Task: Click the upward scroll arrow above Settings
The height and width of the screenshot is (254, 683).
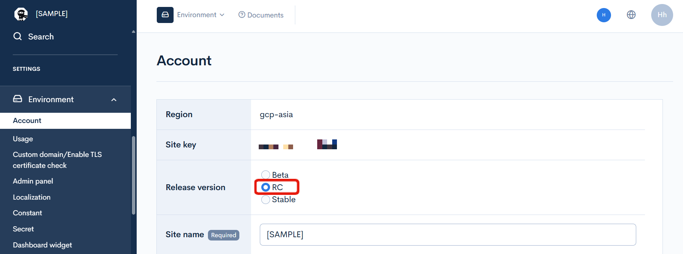Action: [133, 32]
